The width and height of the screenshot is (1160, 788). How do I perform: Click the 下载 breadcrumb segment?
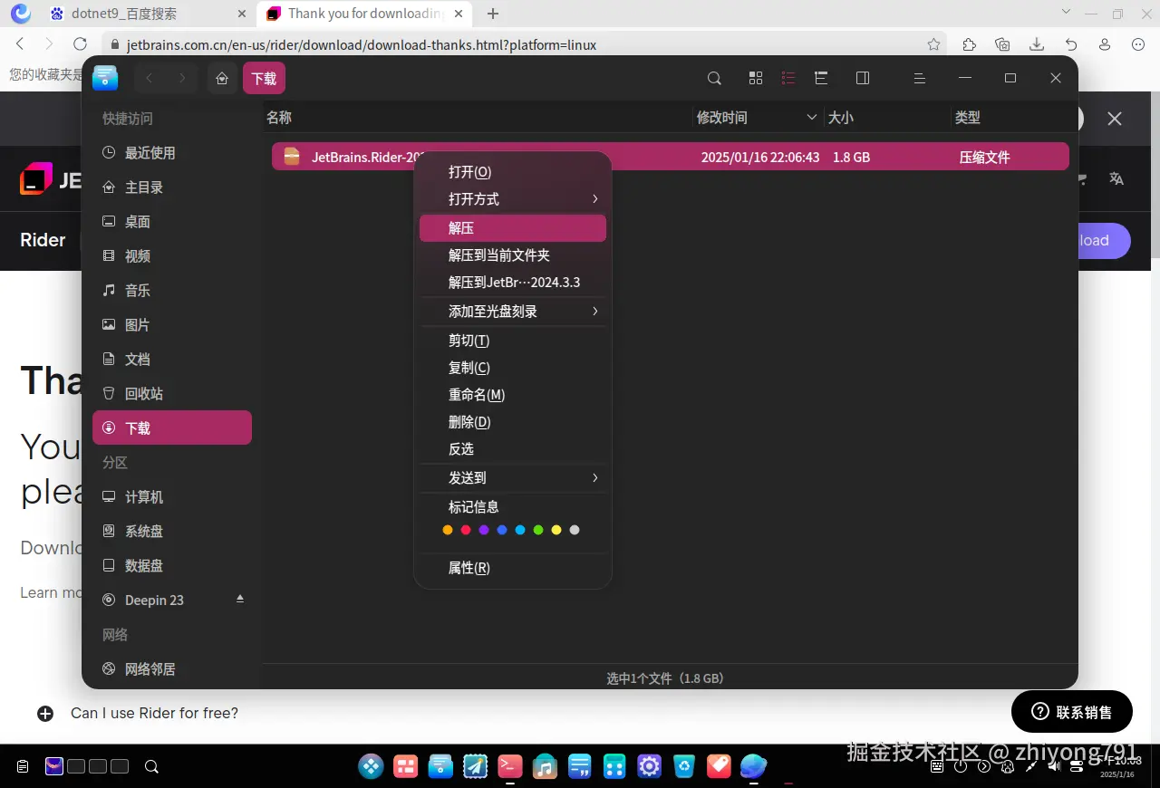pos(264,79)
